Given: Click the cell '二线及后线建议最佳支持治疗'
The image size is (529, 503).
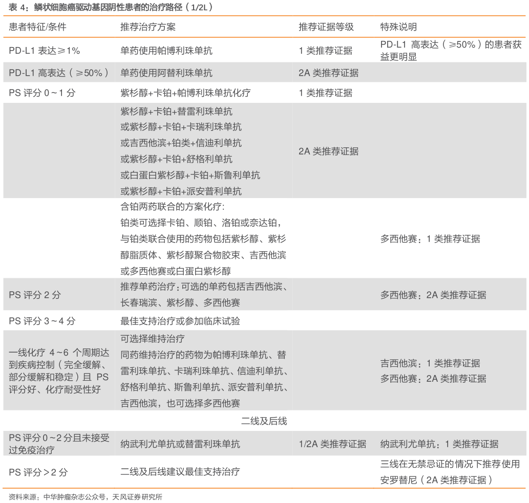Looking at the screenshot, I should (180, 472).
